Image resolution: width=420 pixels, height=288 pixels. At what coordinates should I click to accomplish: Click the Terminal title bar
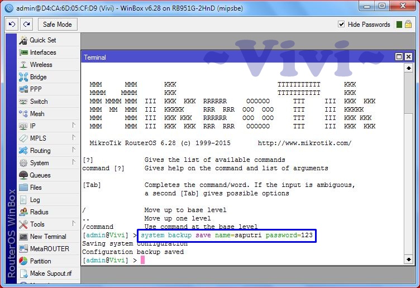click(x=238, y=57)
